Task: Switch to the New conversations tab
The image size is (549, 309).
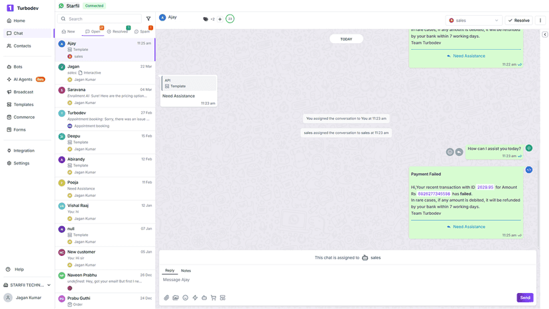Action: tap(68, 32)
